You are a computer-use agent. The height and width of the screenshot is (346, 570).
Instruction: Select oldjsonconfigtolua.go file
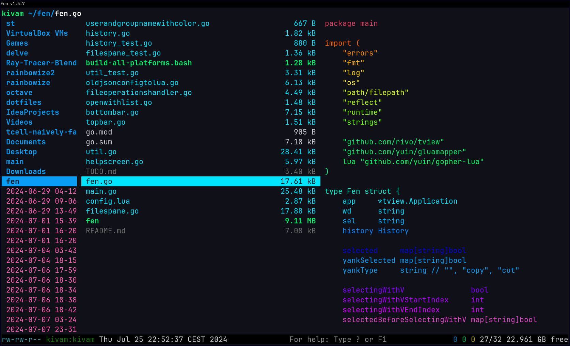(201, 83)
